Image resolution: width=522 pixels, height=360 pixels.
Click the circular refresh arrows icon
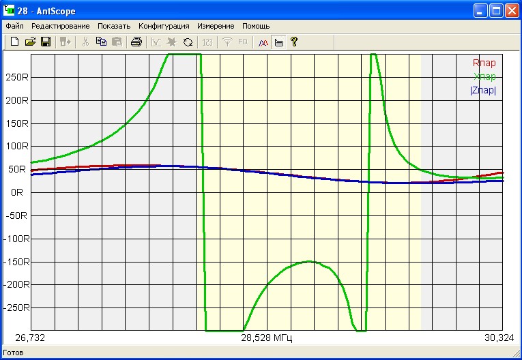click(188, 42)
